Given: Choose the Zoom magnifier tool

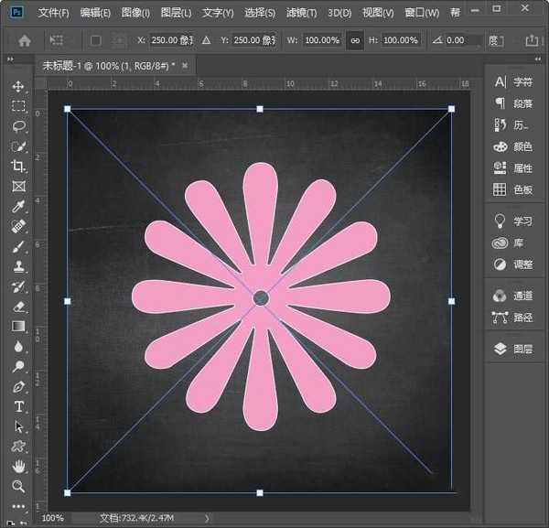Looking at the screenshot, I should (18, 486).
